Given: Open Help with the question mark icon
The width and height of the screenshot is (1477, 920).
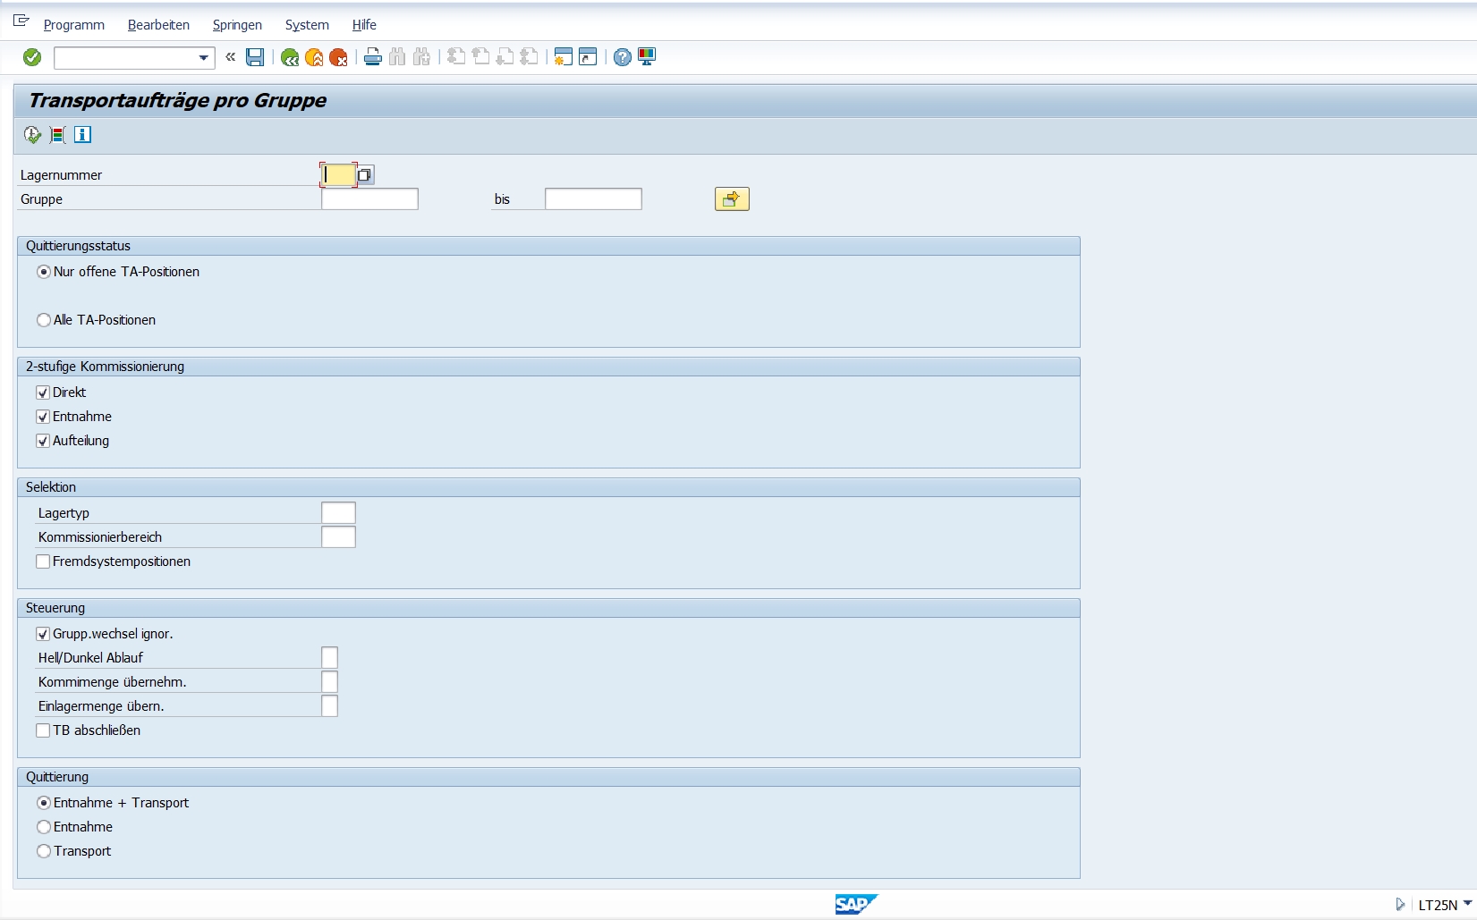Looking at the screenshot, I should [x=623, y=57].
